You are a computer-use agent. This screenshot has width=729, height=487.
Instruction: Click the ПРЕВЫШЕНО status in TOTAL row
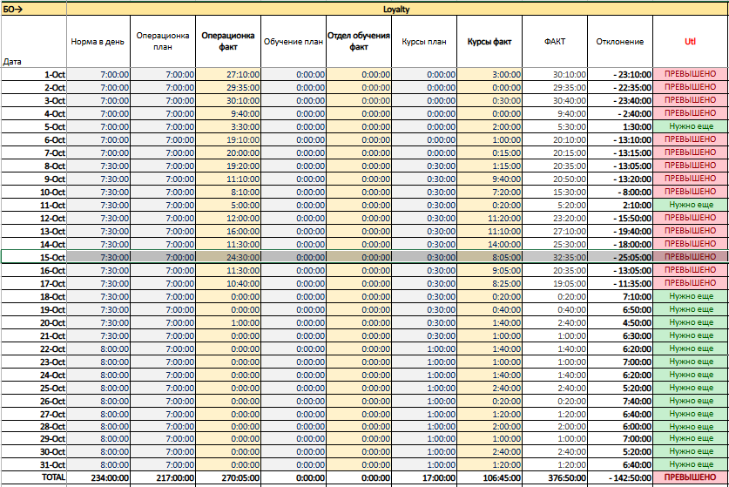click(691, 477)
